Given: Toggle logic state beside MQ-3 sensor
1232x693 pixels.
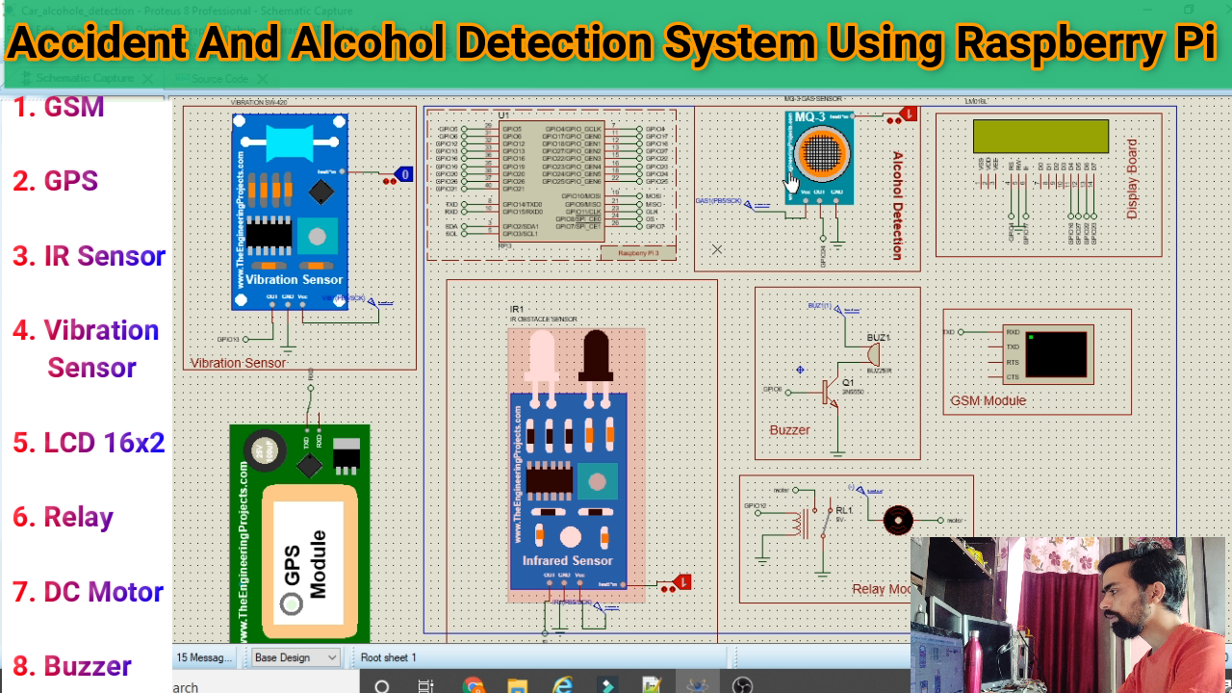Looking at the screenshot, I should click(909, 114).
